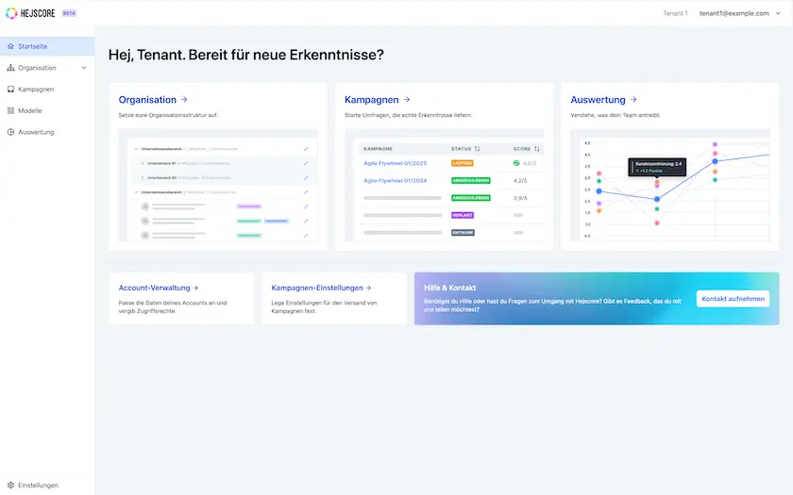Open Kampagnen in the sidebar
Image resolution: width=793 pixels, height=495 pixels.
point(47,89)
